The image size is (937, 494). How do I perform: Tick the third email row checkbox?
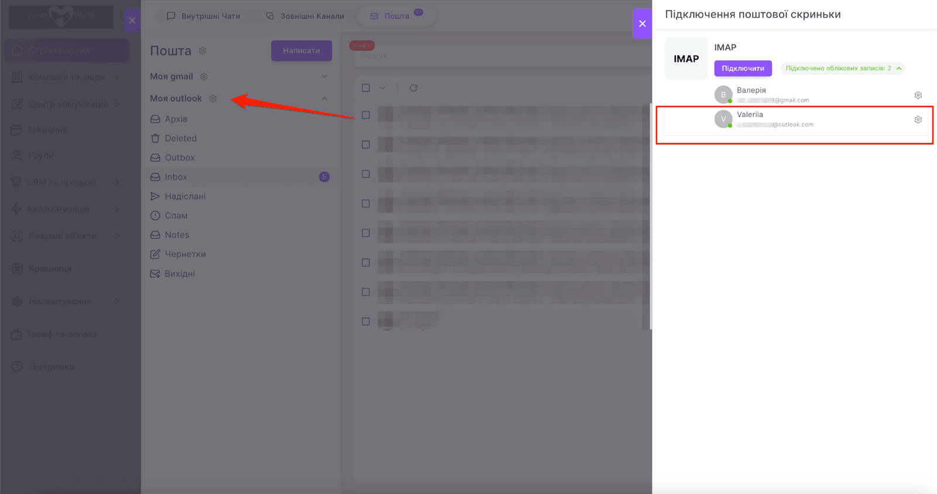point(366,174)
